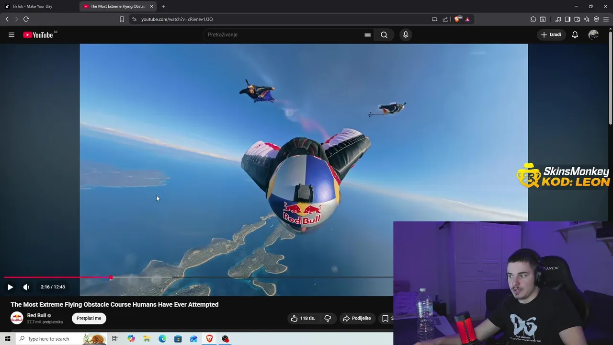This screenshot has width=613, height=345.
Task: Share this page from address bar
Action: (x=445, y=19)
